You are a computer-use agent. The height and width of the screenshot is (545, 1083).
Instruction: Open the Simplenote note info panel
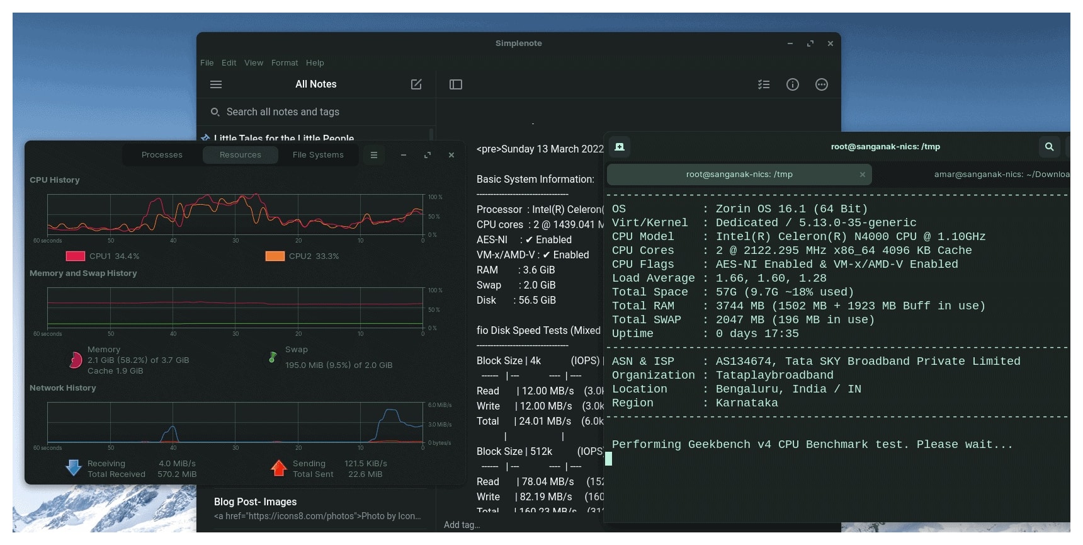793,84
